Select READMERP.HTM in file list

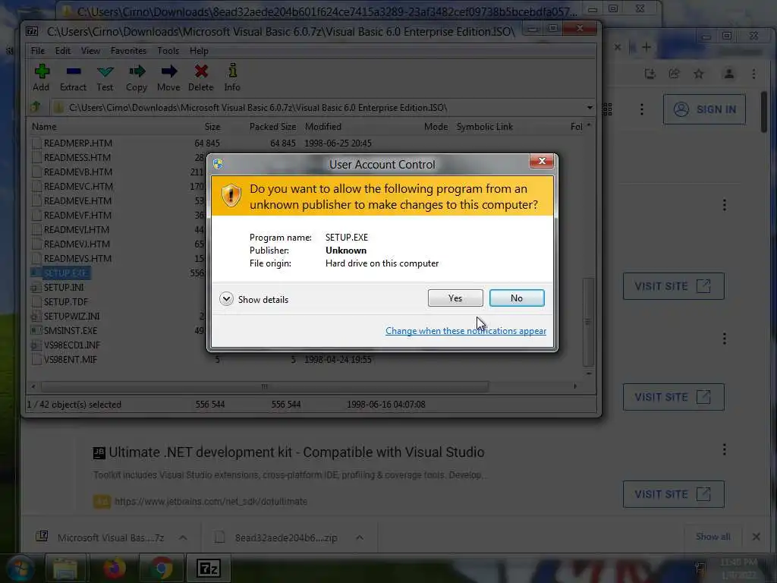pyautogui.click(x=78, y=143)
